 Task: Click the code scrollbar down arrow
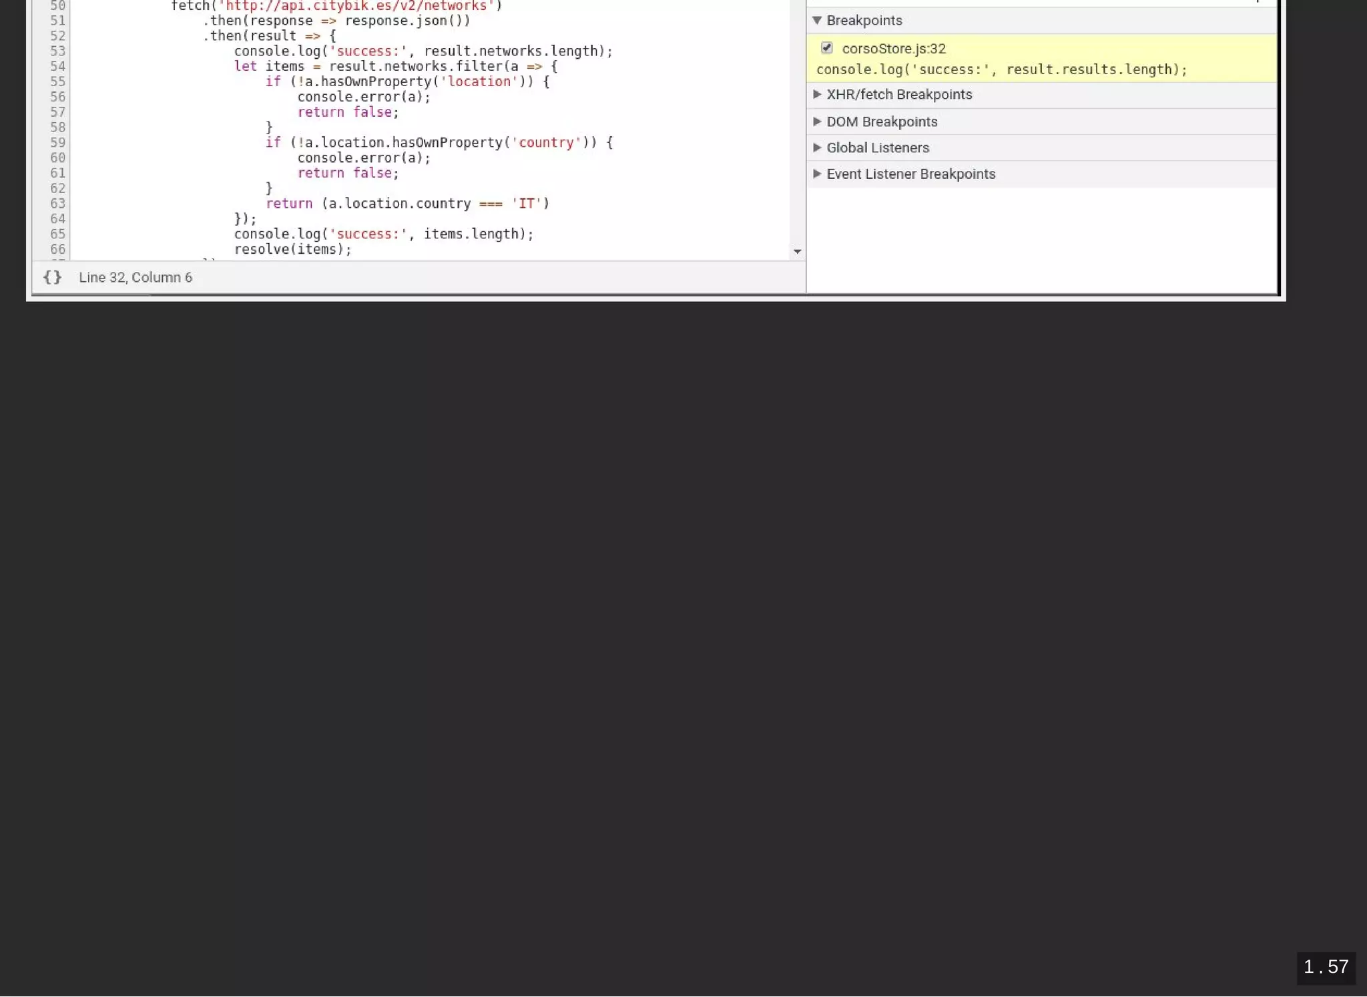pyautogui.click(x=797, y=252)
